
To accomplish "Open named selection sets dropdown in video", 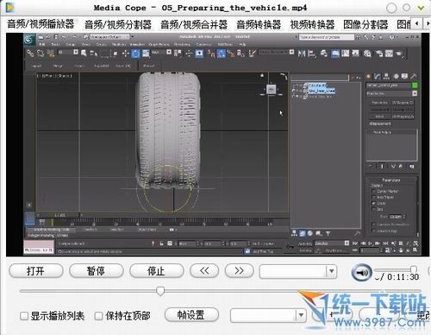I will point(291,52).
